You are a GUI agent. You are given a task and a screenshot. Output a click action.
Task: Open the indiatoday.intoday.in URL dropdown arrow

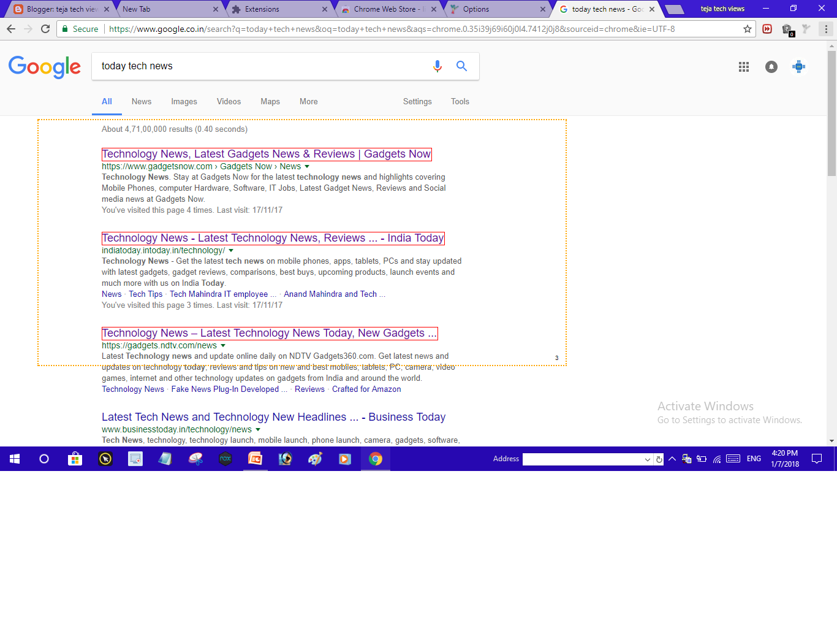point(231,250)
